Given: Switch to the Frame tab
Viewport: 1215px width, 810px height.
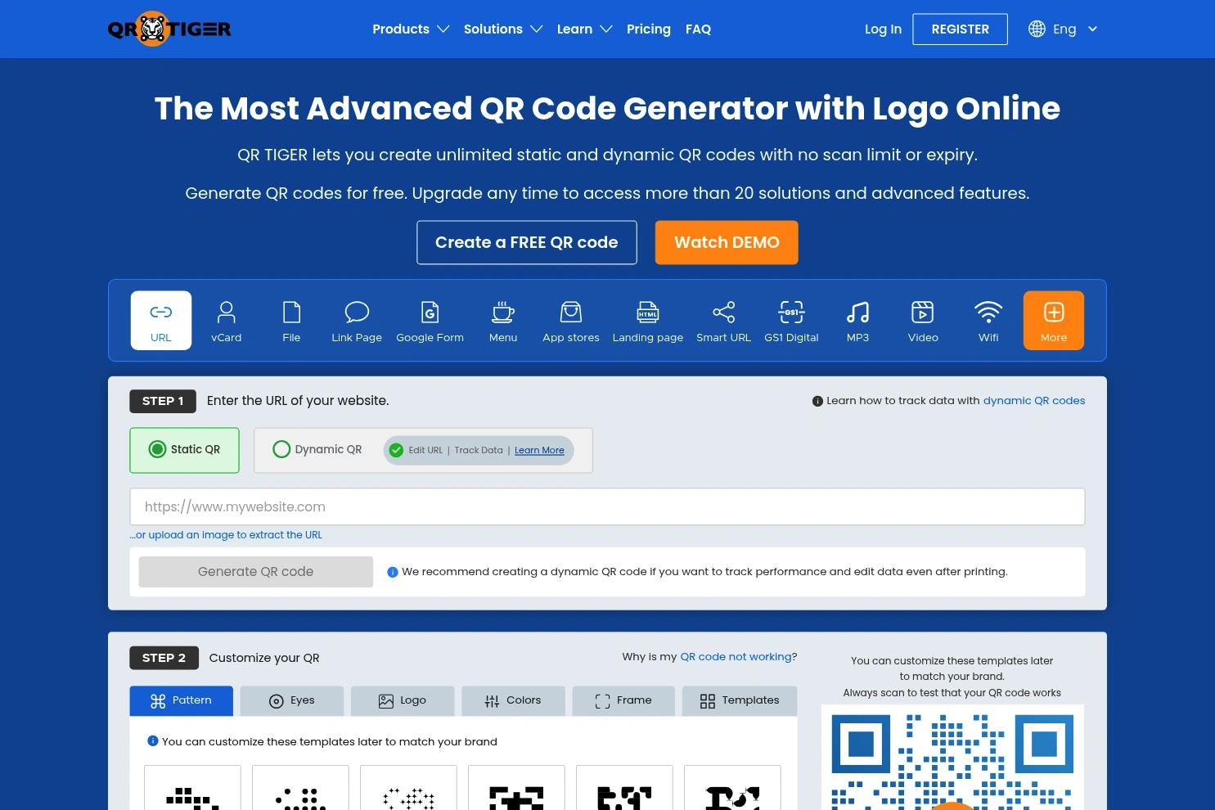Looking at the screenshot, I should click(x=623, y=700).
